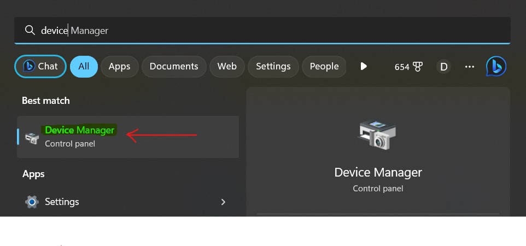Switch to the Settings filter tab
The image size is (526, 246).
(273, 67)
